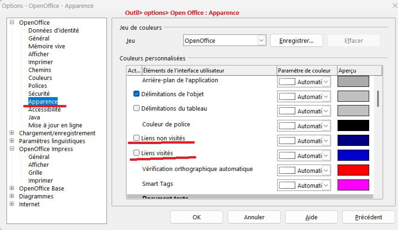Viewport: 398px width, 230px height.
Task: Open color dropdown for Délimitations de l'objet
Action: click(x=326, y=97)
